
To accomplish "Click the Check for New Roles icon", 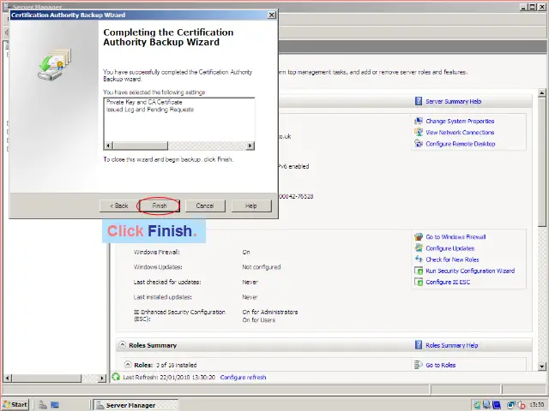I will pyautogui.click(x=419, y=259).
